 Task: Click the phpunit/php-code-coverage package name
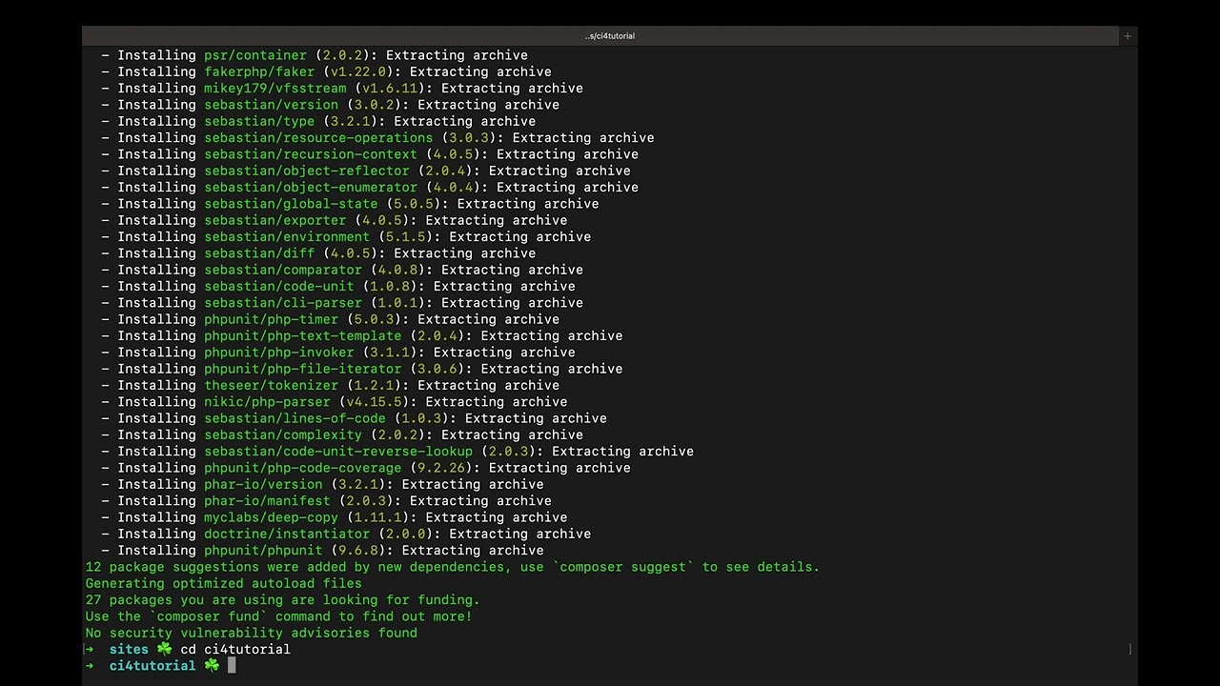[x=303, y=468]
